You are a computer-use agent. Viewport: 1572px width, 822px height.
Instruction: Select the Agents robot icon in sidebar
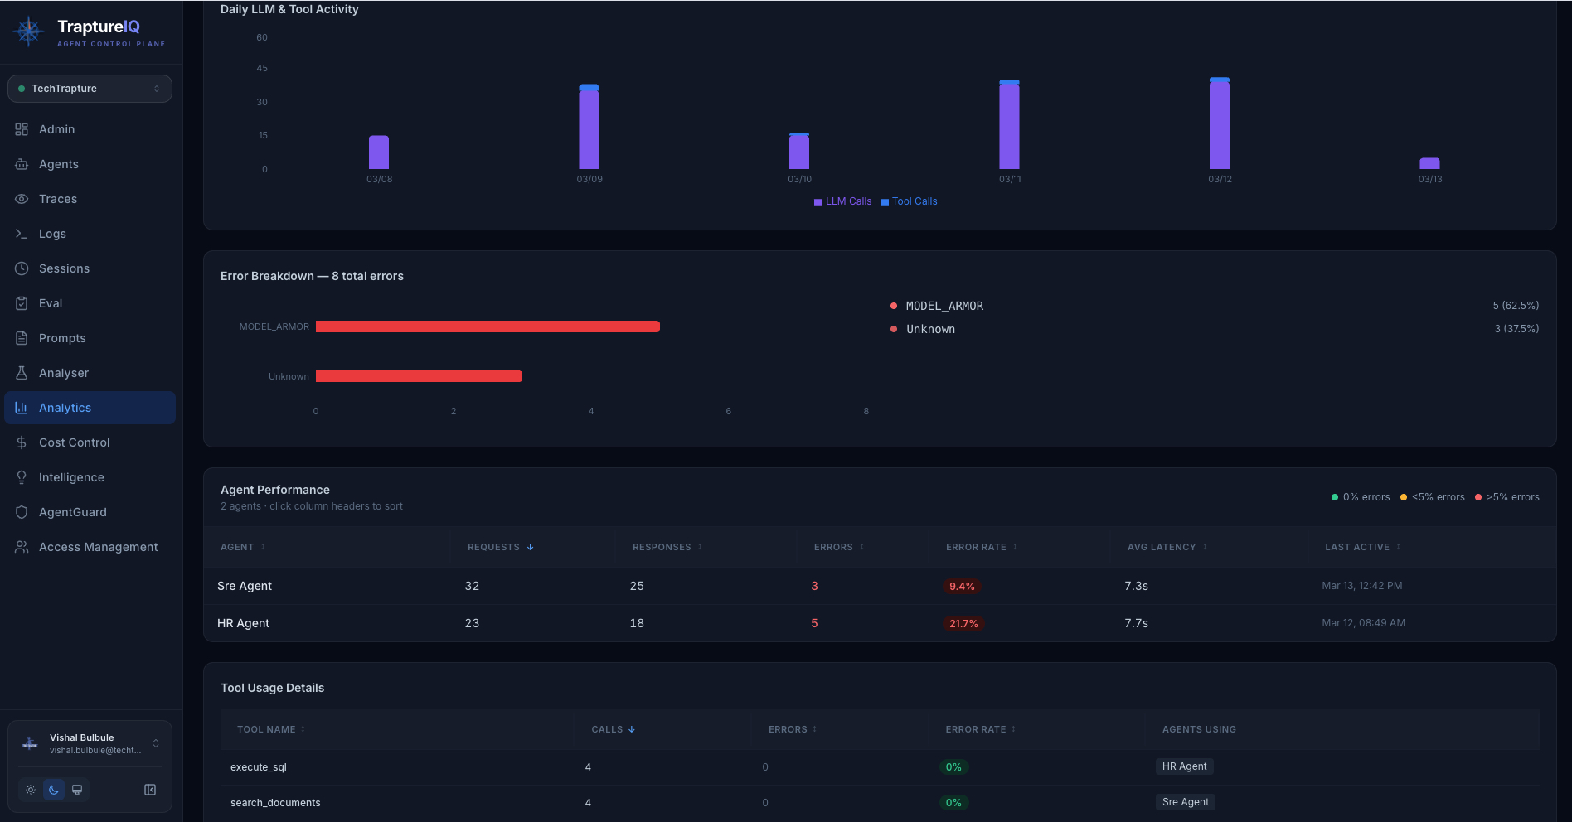[x=22, y=164]
